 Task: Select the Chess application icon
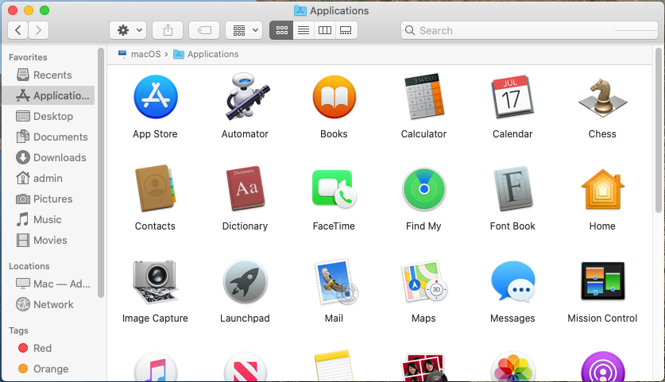point(602,98)
